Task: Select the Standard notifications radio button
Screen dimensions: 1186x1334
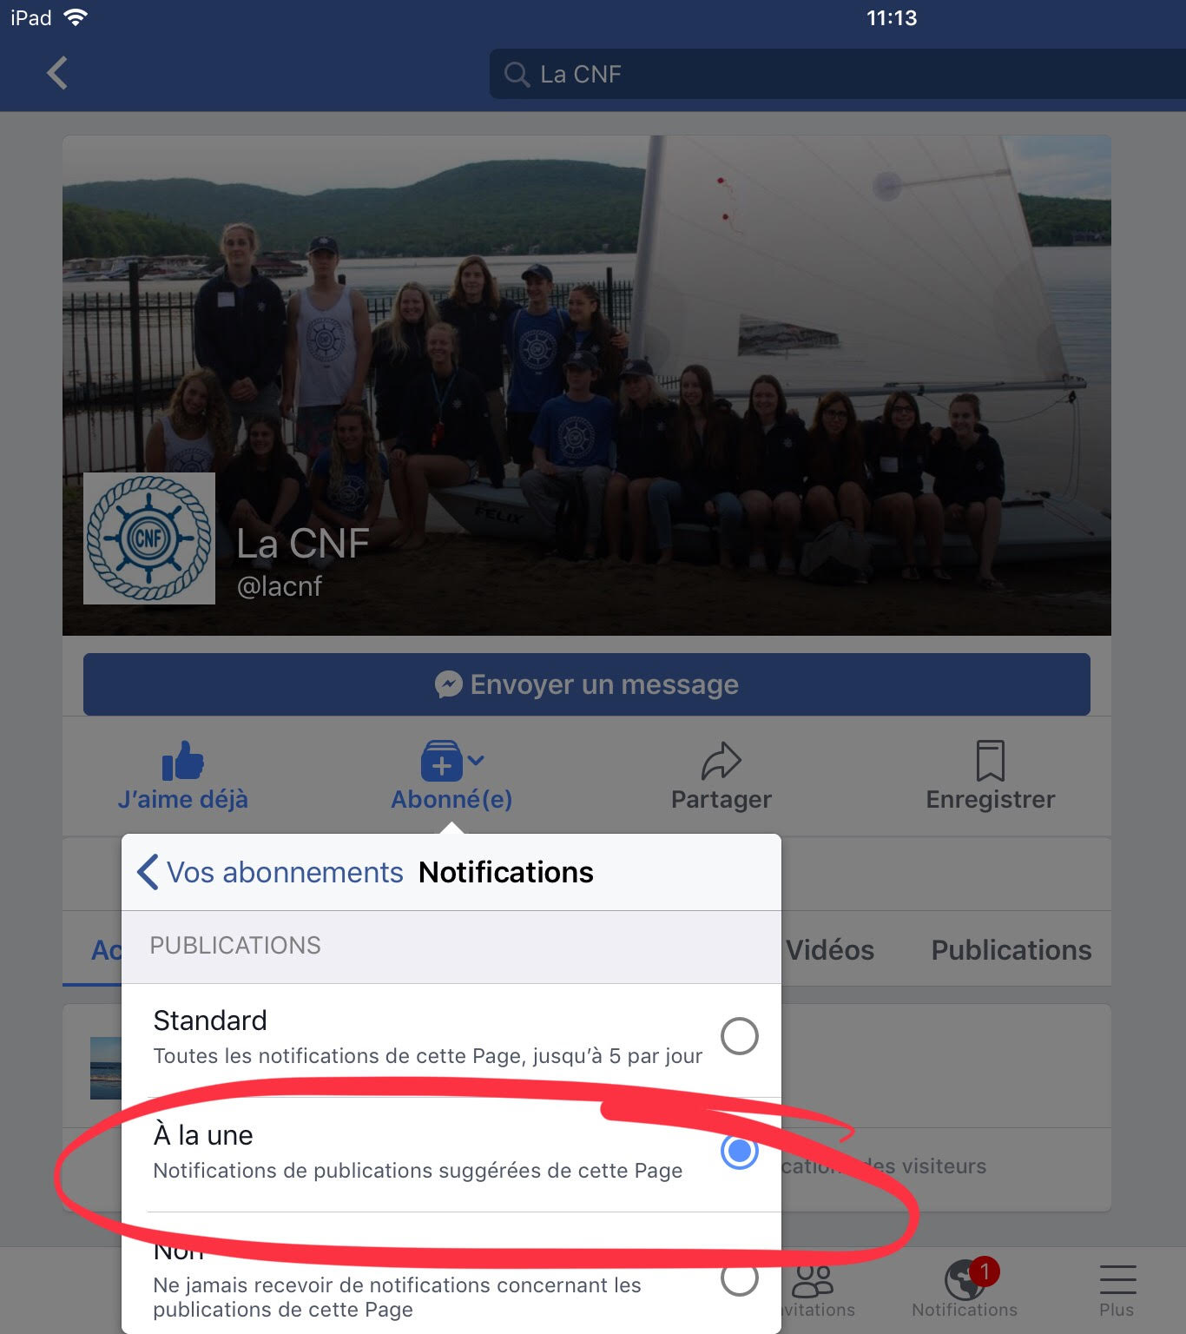Action: pos(740,1036)
